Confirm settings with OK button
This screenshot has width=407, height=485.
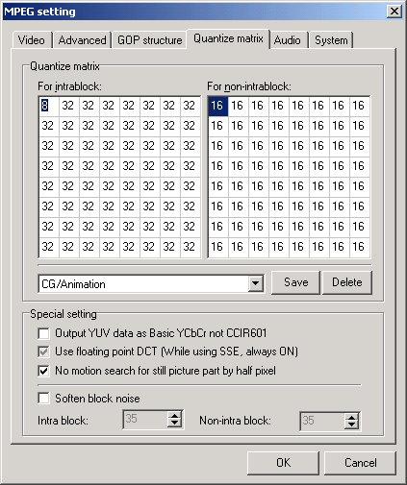pos(283,463)
